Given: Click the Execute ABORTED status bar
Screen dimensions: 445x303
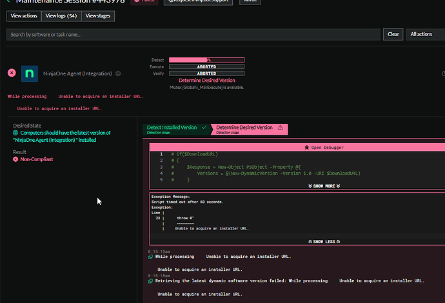Looking at the screenshot, I should tap(206, 66).
